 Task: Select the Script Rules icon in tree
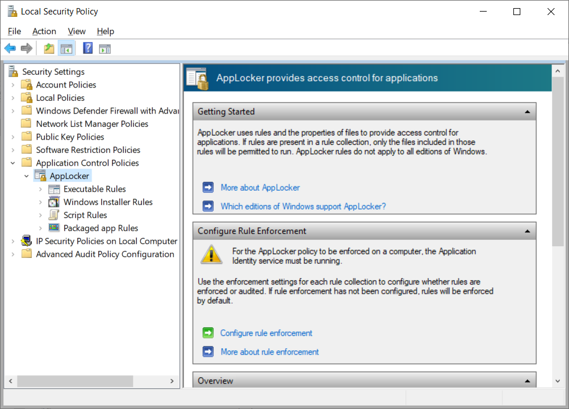[x=54, y=215]
